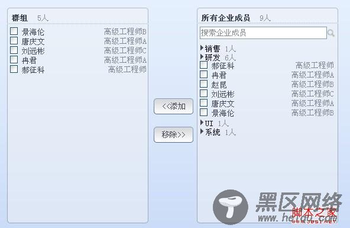Viewport: 350px width, 228px height.
Task: Select the UI department label
Action: pos(209,123)
